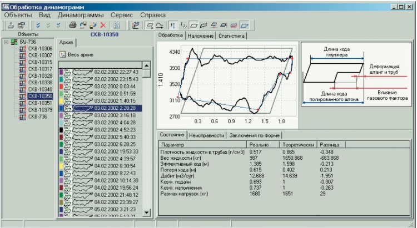
Task: Select archive entry 03.02.2002 0:51:59
Action: pos(101,94)
